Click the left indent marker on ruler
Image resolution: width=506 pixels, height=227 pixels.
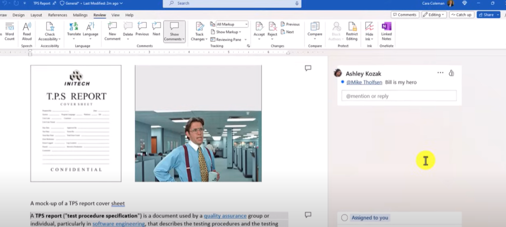(x=30, y=53)
